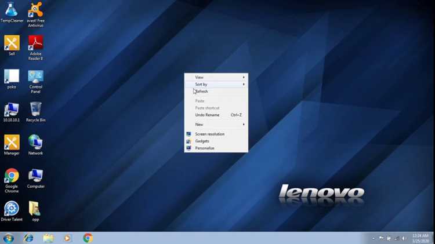435x244 pixels.
Task: Select Gadgets menu entry
Action: (216, 141)
